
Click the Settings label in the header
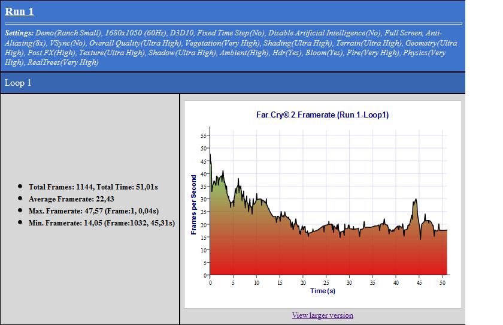[x=19, y=33]
